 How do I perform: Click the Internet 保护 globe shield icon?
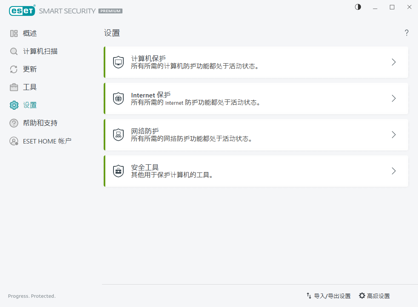tap(118, 98)
